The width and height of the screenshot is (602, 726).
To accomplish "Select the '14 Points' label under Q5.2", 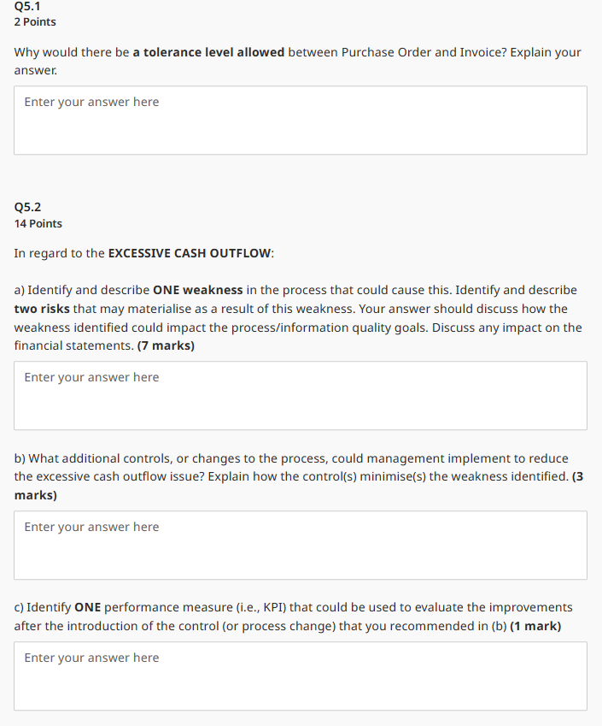I will tap(38, 223).
